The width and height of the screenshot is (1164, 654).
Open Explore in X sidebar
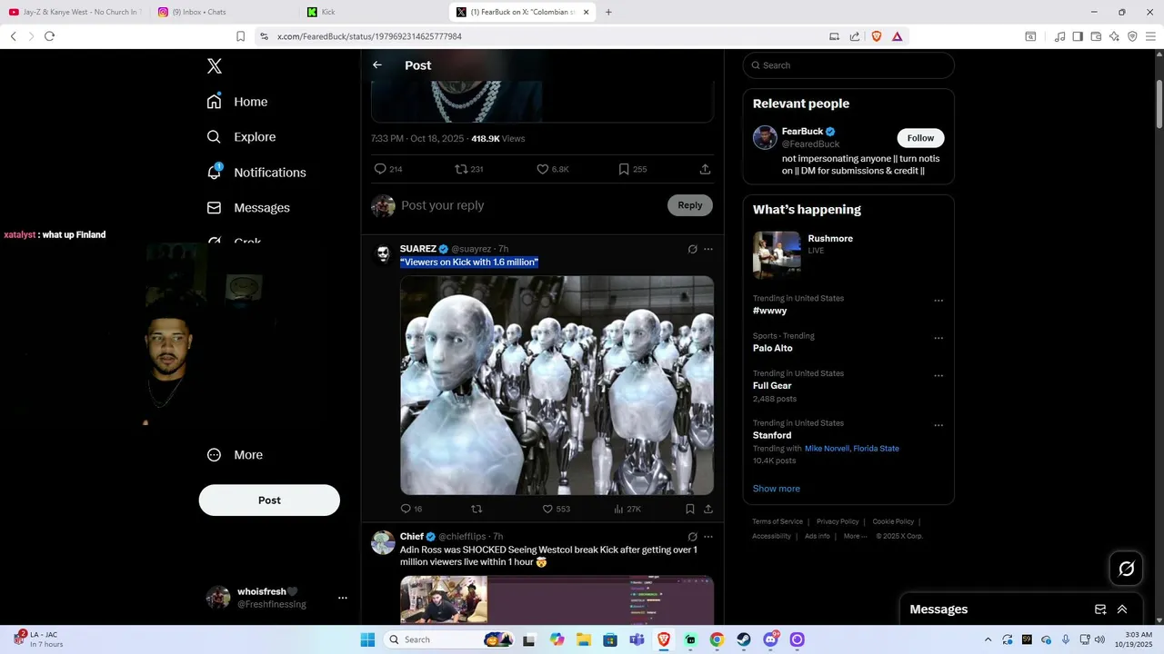click(x=241, y=137)
